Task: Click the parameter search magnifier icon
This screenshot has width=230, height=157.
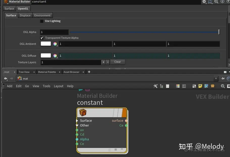Action: tap(216, 2)
